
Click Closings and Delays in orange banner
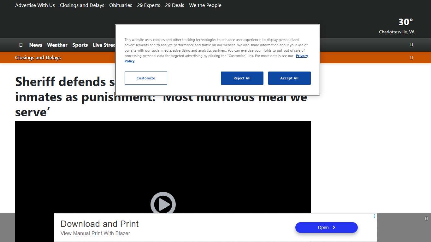click(38, 58)
